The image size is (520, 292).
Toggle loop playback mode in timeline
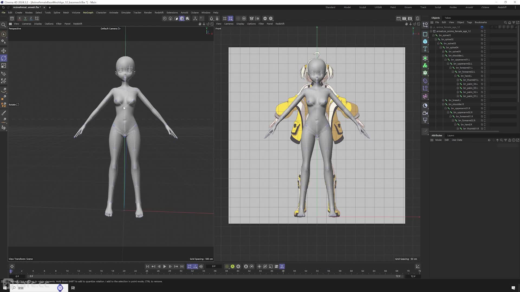click(x=189, y=267)
